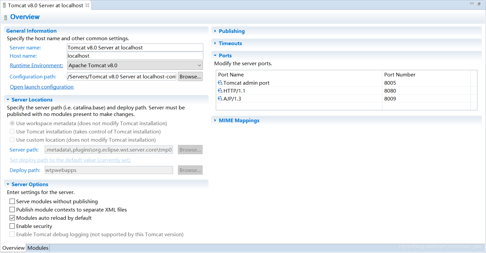Switch to the Modules tab

pos(38,248)
